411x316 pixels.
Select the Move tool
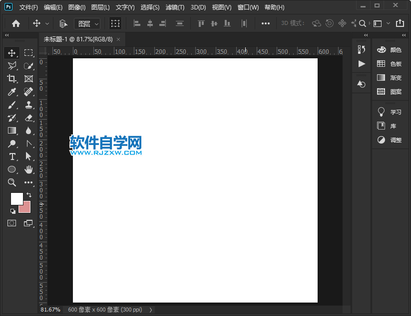tap(12, 52)
